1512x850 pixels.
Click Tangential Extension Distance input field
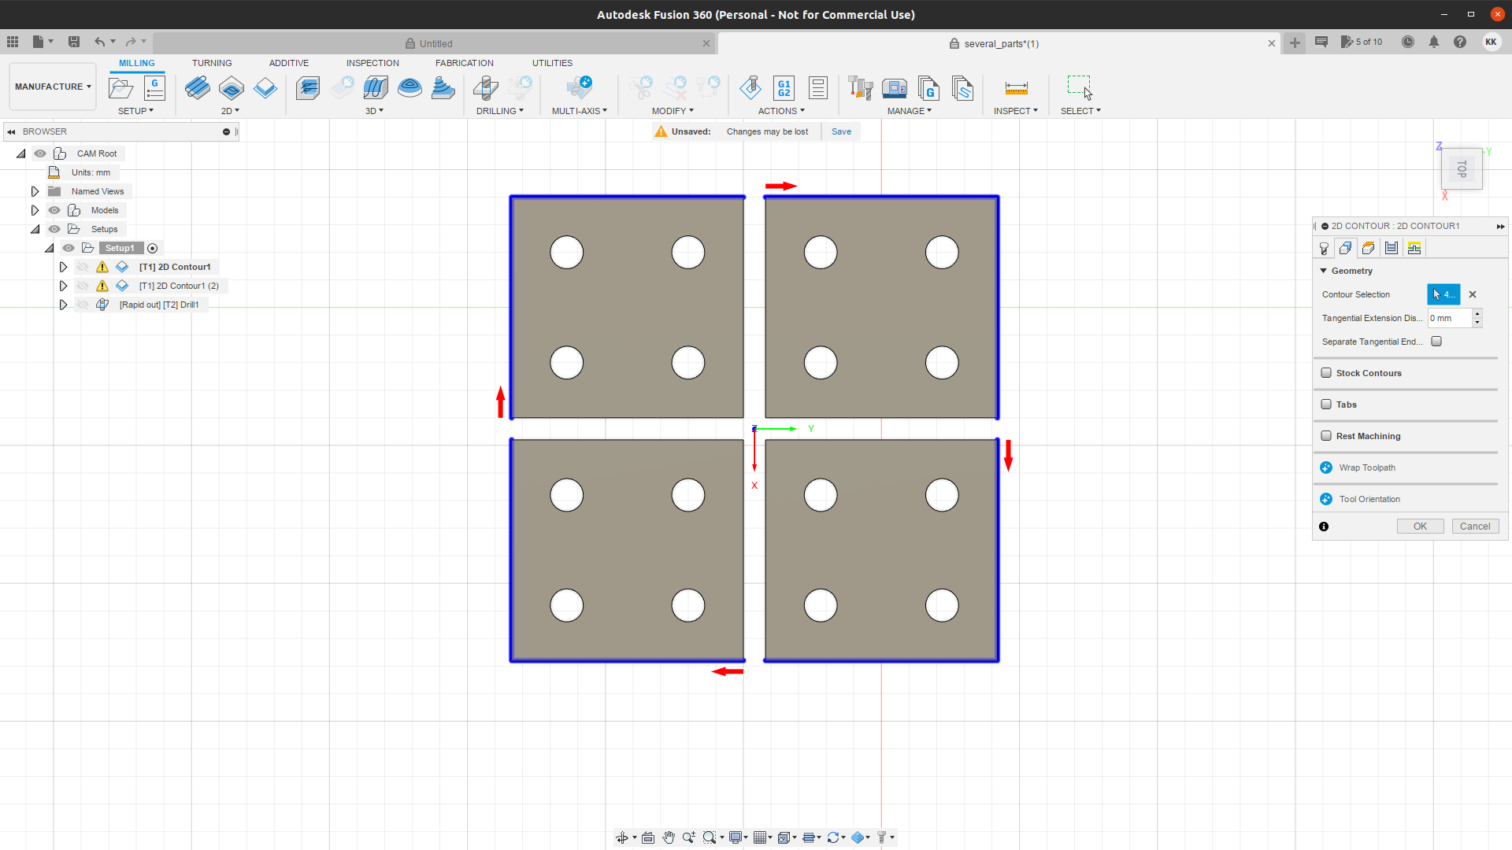tap(1448, 318)
